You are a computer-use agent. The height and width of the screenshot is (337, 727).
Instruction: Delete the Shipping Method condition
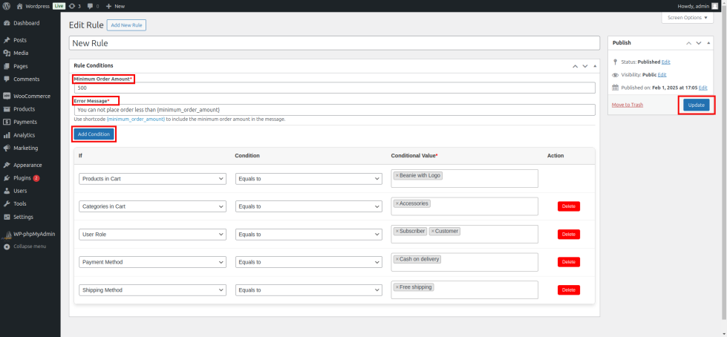click(568, 290)
